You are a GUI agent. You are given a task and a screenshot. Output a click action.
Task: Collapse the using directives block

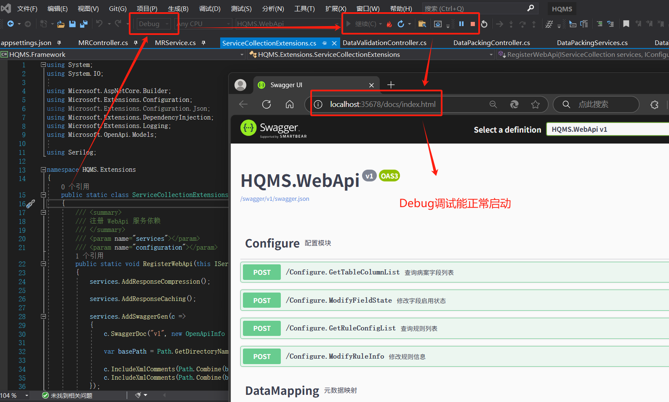(43, 65)
